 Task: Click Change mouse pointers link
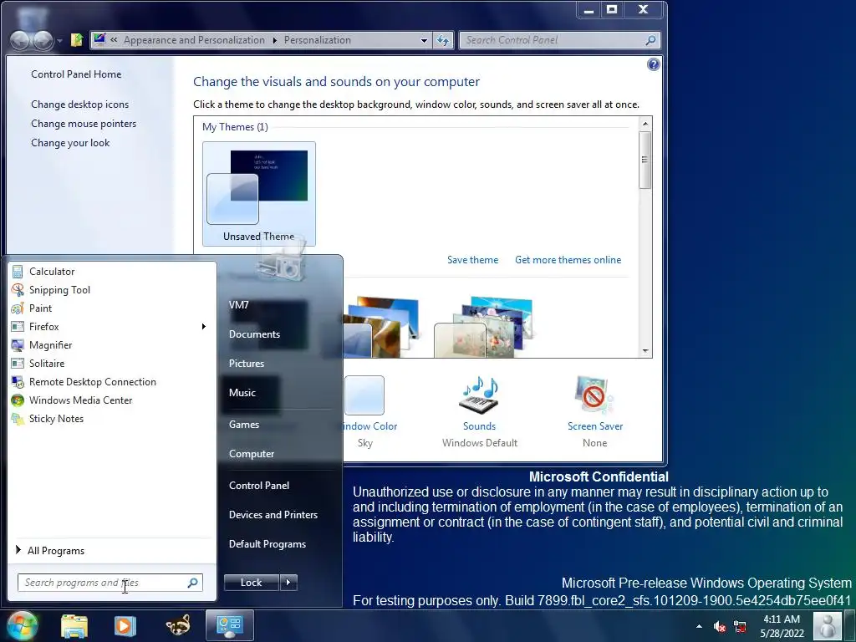(x=84, y=124)
